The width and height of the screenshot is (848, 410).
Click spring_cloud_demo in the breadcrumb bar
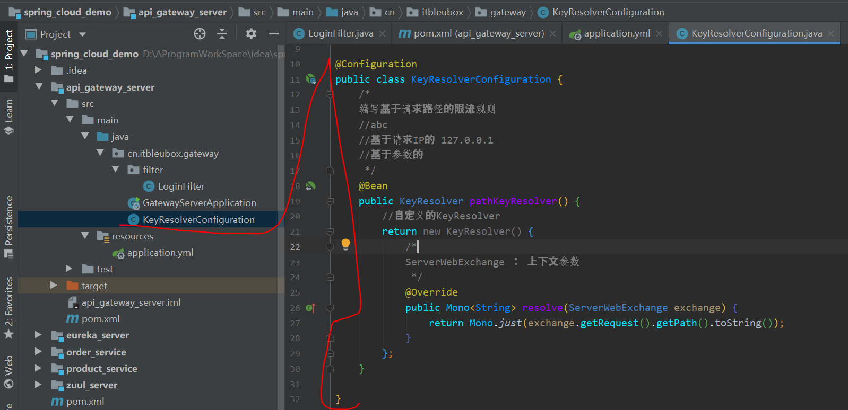(x=60, y=12)
